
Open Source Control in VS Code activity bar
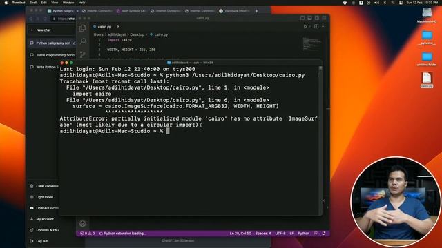83,54
